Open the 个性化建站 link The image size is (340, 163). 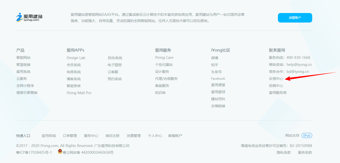164,65
